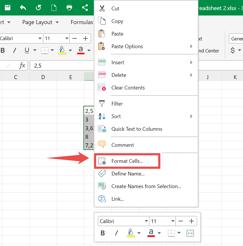
Task: Open the Paste Options submenu
Action: click(146, 46)
